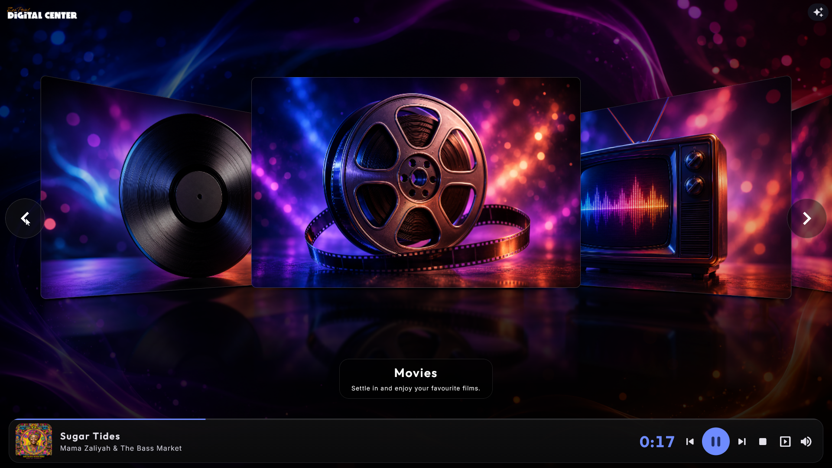Open the Movies film reel card

tap(416, 182)
